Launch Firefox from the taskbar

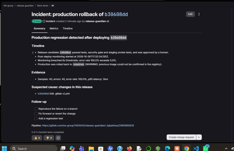click(x=129, y=148)
